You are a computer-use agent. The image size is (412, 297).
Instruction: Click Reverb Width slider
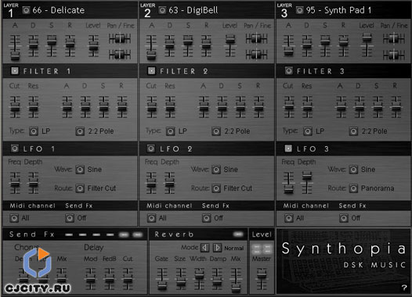pyautogui.click(x=199, y=279)
